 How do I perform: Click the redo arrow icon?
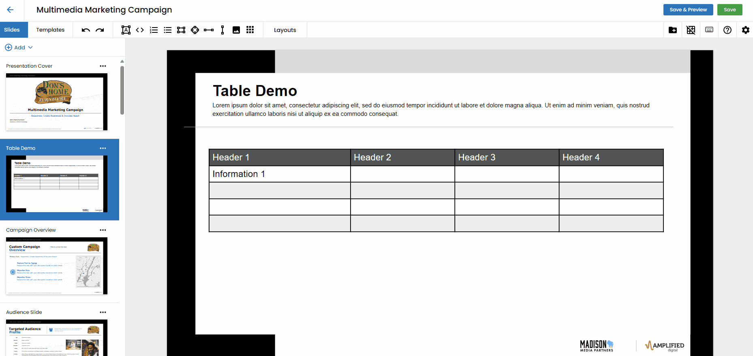[100, 30]
